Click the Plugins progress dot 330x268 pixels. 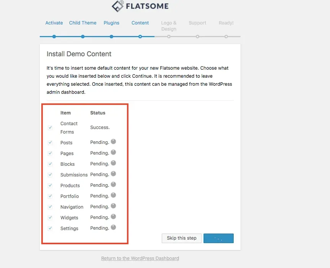tap(111, 37)
